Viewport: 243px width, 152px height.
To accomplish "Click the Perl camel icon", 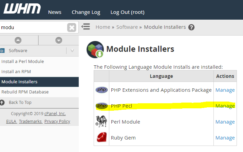I will pyautogui.click(x=101, y=122).
